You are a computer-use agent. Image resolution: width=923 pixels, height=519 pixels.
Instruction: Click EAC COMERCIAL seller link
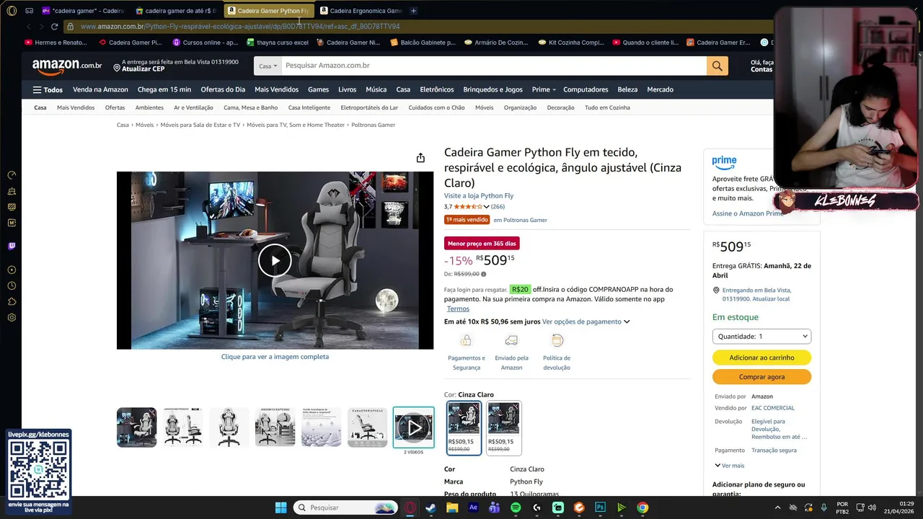(x=773, y=408)
